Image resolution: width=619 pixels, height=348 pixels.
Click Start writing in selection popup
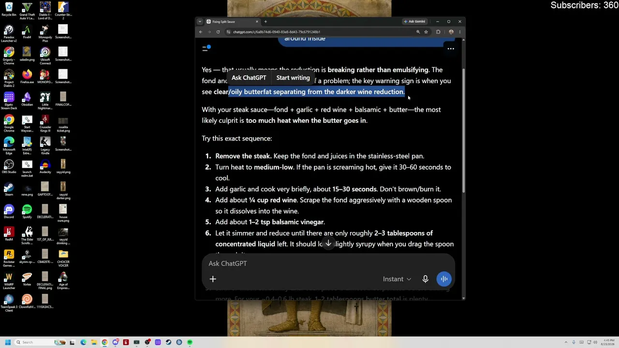point(293,78)
